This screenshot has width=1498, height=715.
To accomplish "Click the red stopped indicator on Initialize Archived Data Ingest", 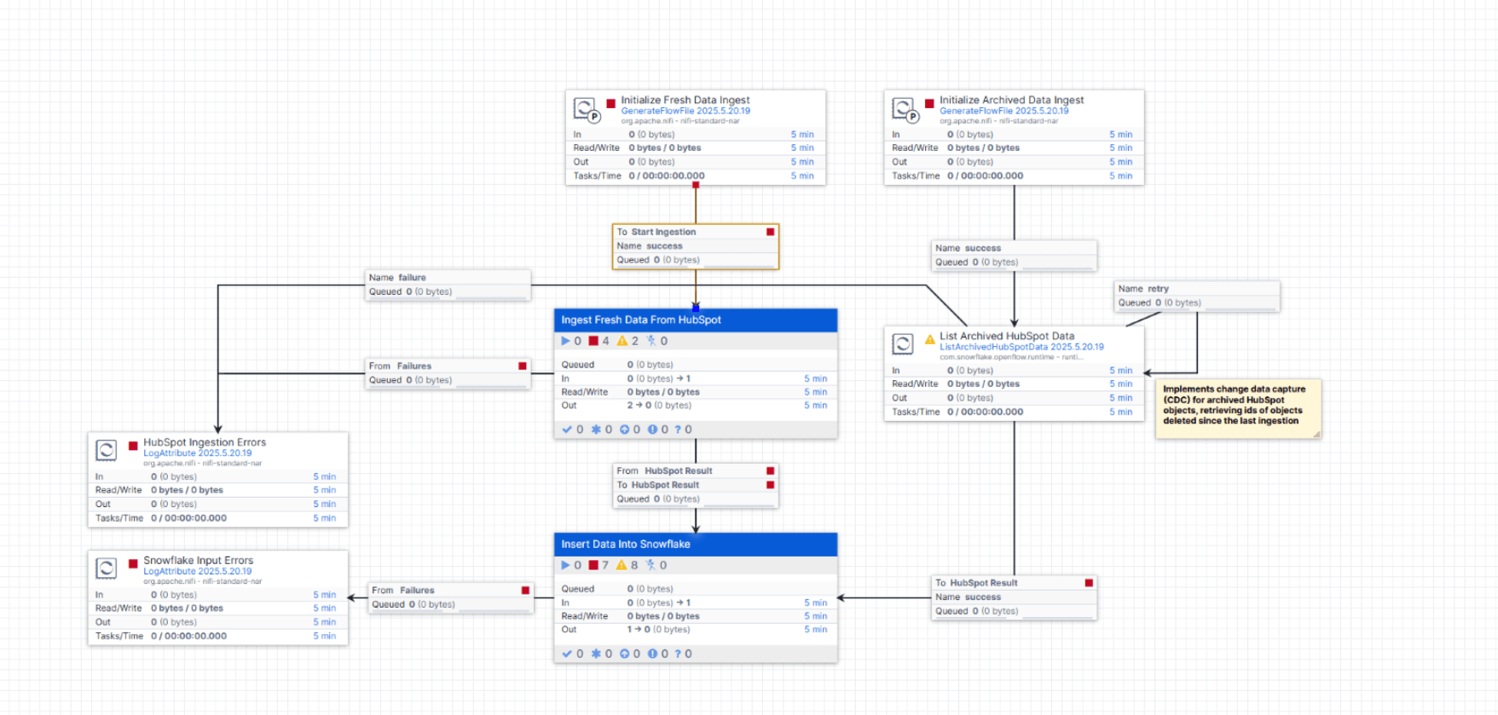I will (929, 104).
